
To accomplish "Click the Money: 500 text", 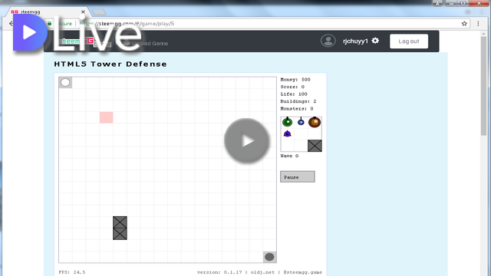I will pos(295,80).
